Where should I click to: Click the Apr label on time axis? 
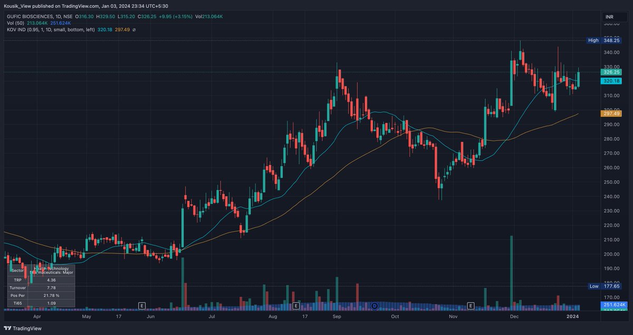tap(37, 318)
